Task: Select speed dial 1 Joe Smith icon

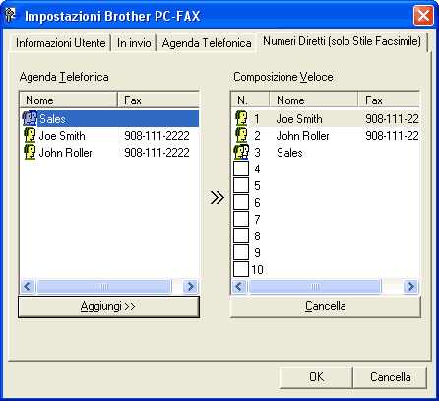Action: point(241,118)
